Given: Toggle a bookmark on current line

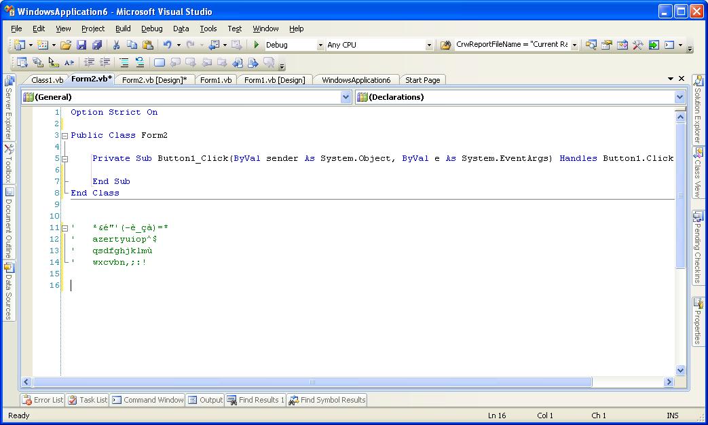Looking at the screenshot, I should click(160, 62).
